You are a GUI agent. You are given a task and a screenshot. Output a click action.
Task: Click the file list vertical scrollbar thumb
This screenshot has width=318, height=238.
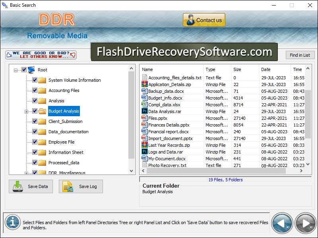(308, 114)
